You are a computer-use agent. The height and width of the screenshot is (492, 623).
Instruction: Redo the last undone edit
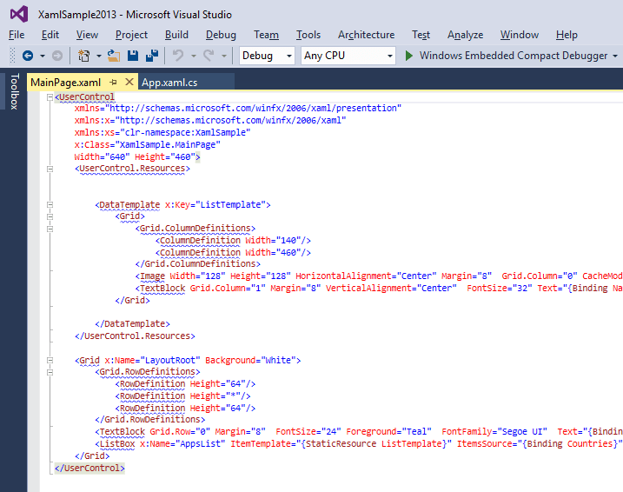tap(209, 56)
